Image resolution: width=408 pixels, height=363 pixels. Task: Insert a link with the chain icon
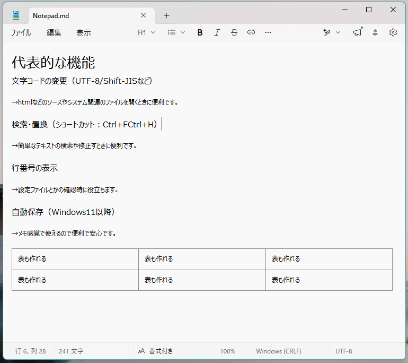click(251, 32)
